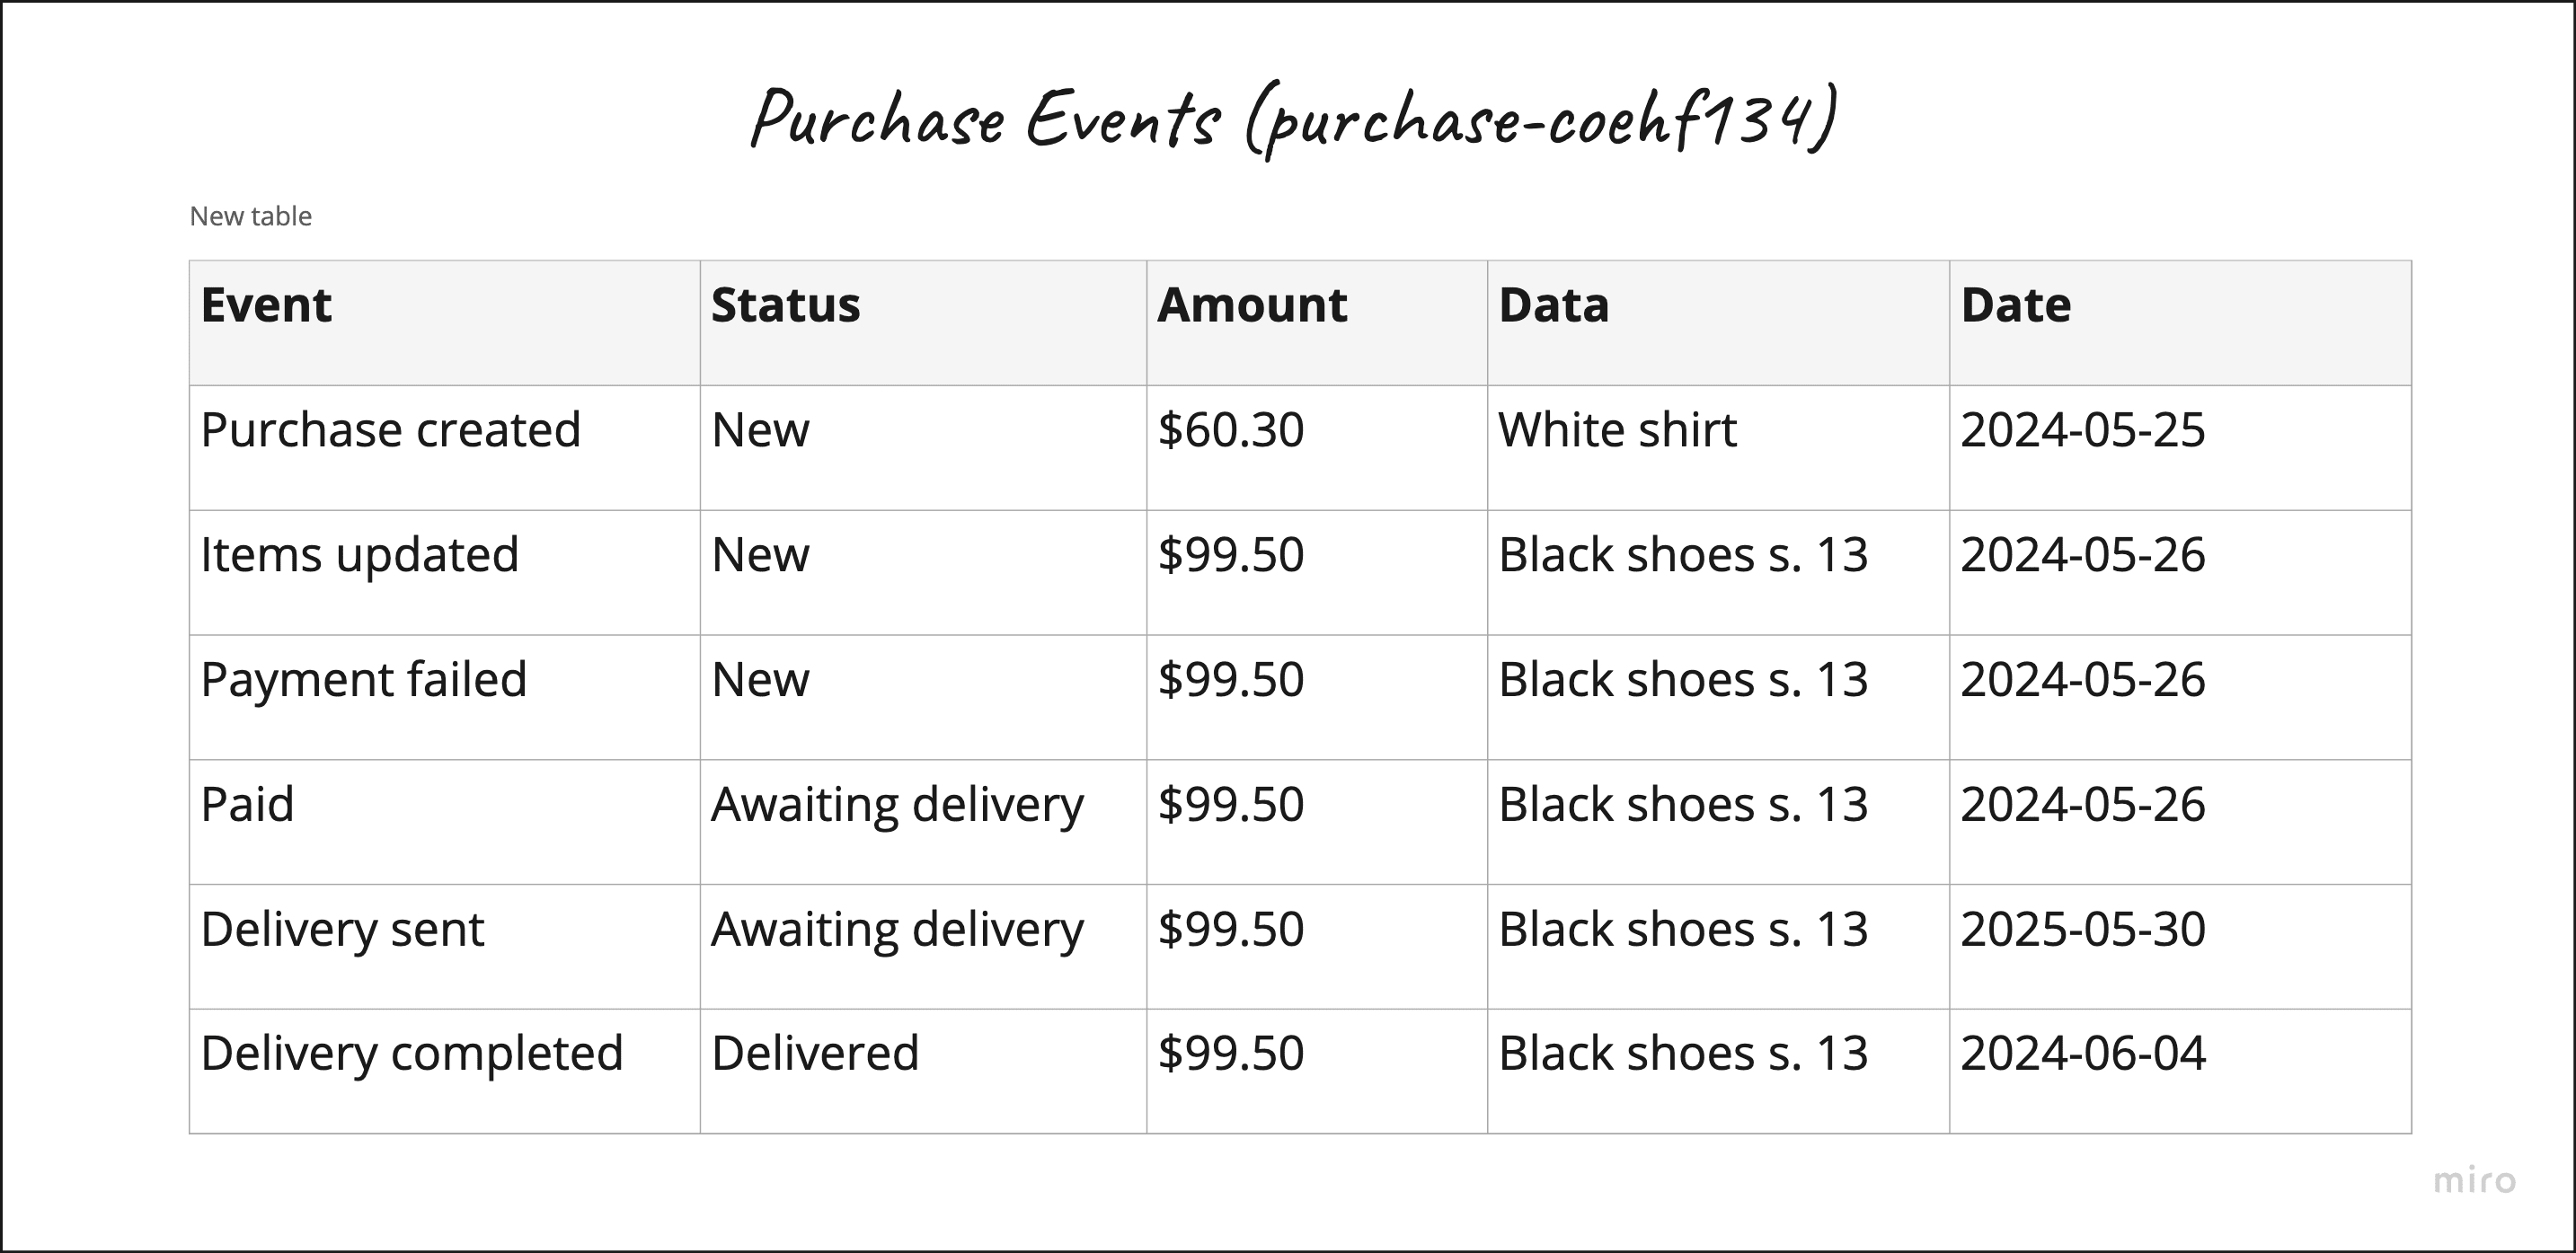Image resolution: width=2576 pixels, height=1253 pixels.
Task: Select the Data column header
Action: [1718, 323]
